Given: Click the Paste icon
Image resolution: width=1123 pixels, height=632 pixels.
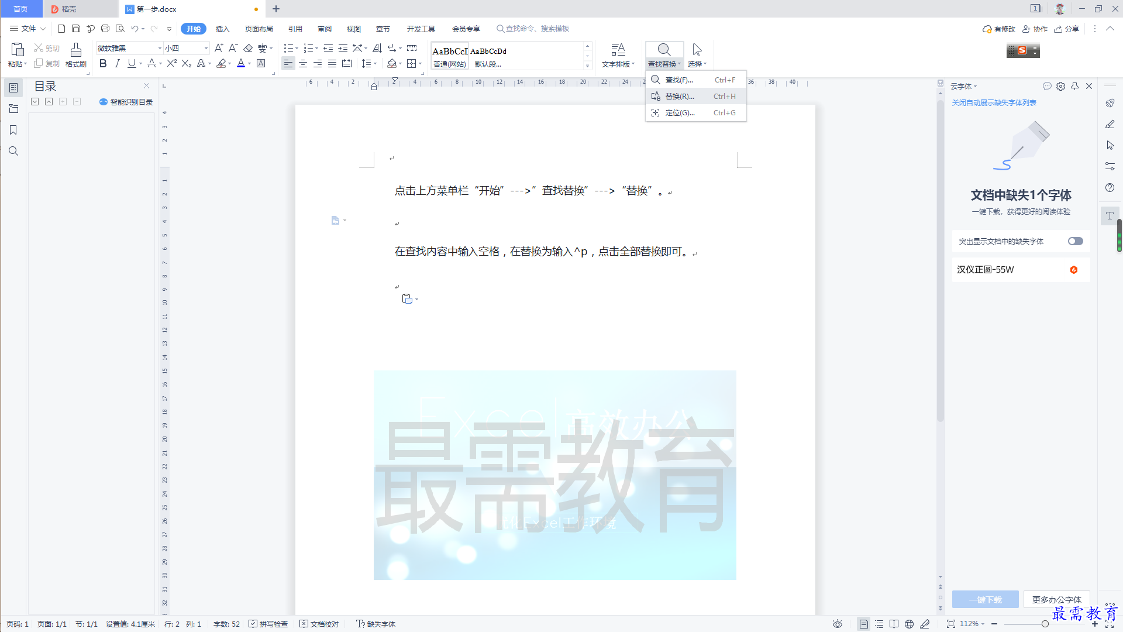Looking at the screenshot, I should (x=18, y=50).
